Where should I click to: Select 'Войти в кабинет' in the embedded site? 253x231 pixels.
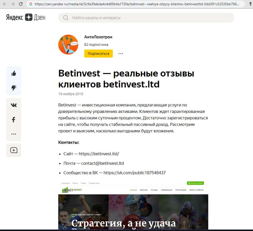coord(196,190)
